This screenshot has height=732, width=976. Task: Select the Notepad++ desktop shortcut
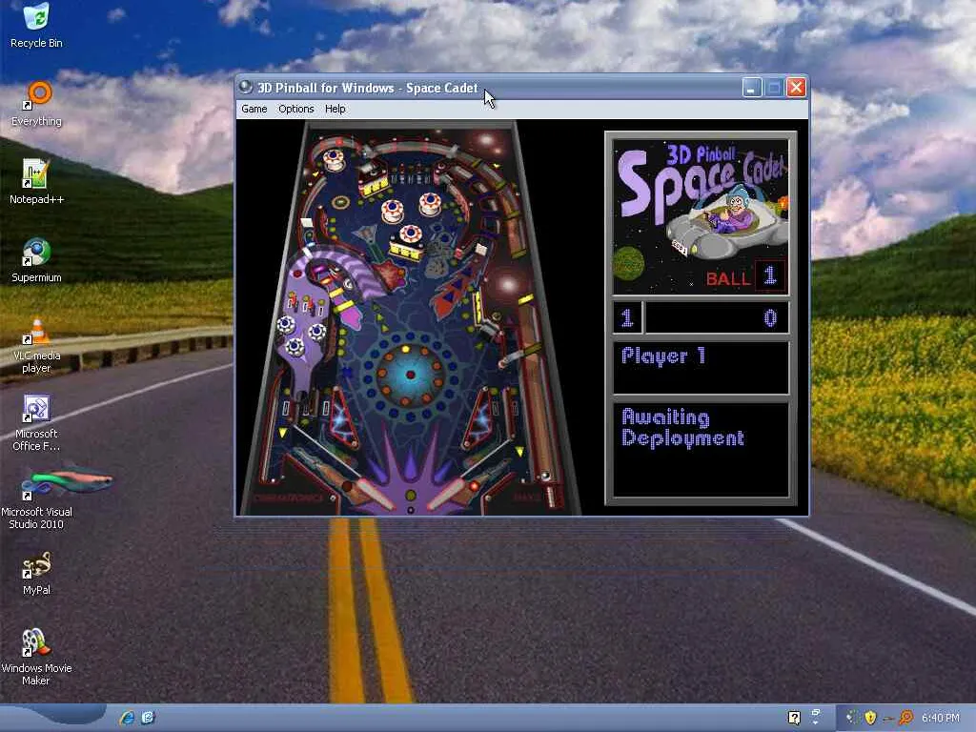pyautogui.click(x=36, y=182)
